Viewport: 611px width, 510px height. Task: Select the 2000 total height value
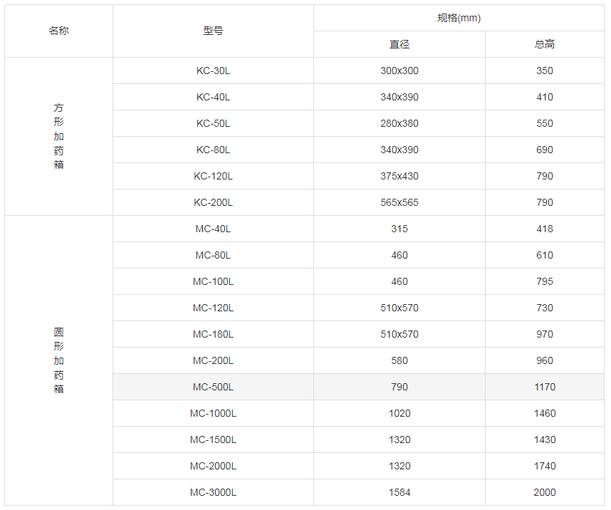coord(545,492)
